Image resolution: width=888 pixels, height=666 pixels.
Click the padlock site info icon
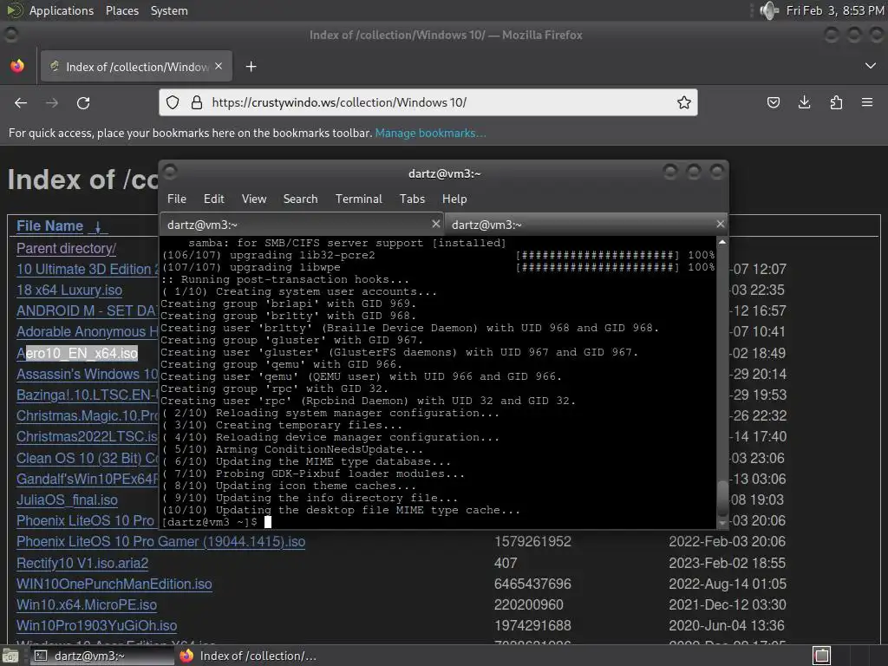[197, 102]
